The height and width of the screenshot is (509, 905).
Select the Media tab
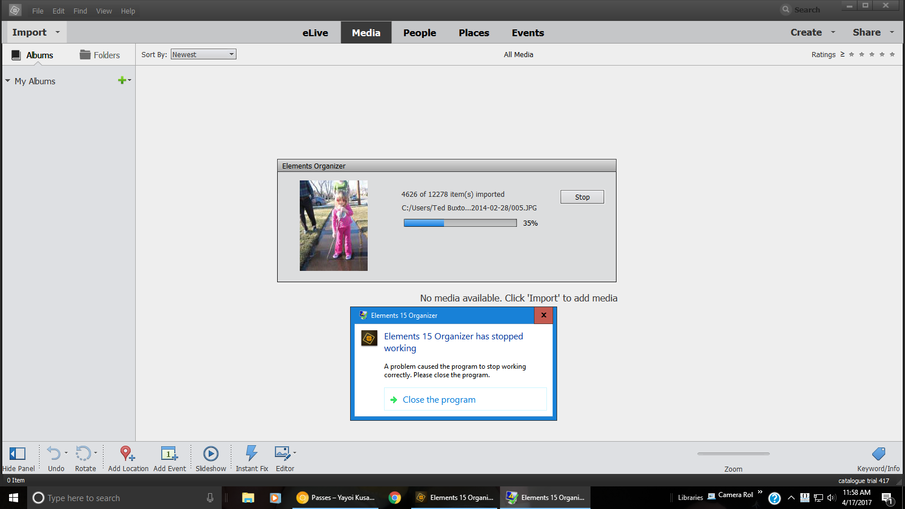point(366,33)
